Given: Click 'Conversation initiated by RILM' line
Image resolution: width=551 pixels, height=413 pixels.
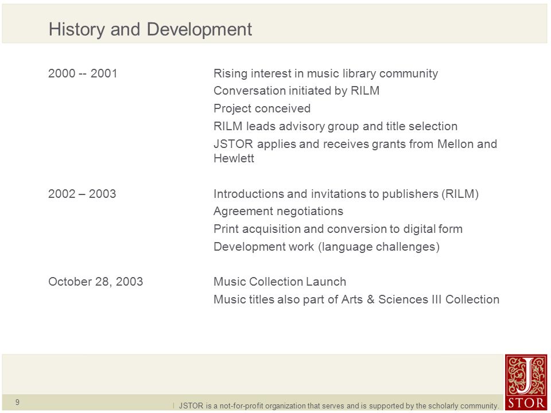Looking at the screenshot, I should click(297, 91).
